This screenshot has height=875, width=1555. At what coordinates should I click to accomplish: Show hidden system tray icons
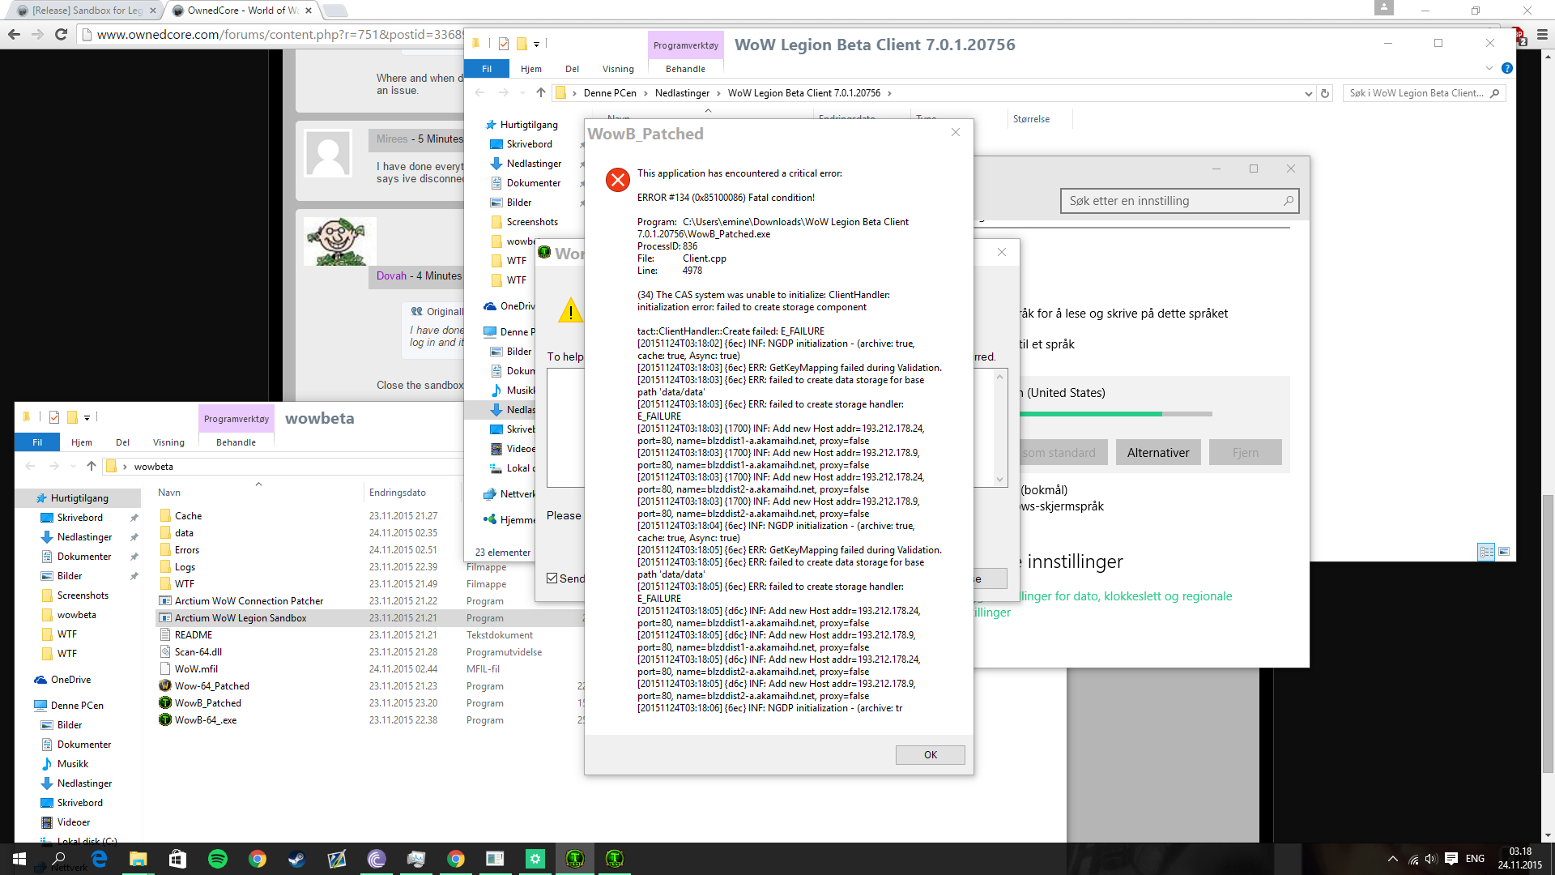click(x=1392, y=859)
